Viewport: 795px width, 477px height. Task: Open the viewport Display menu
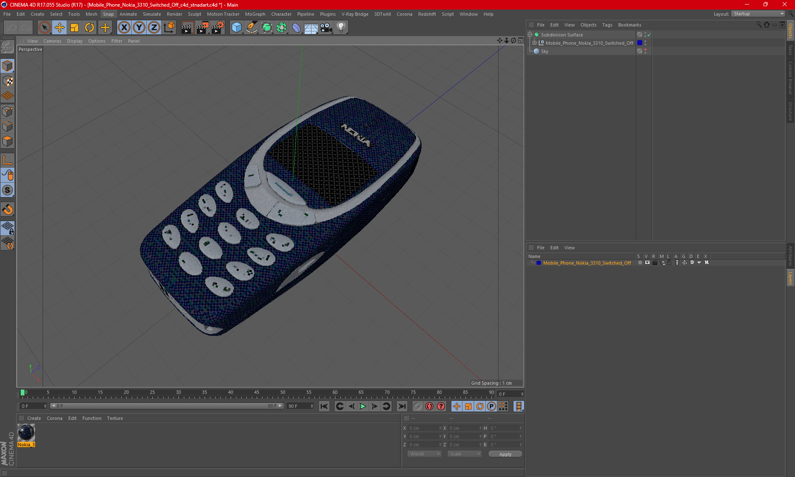[75, 41]
